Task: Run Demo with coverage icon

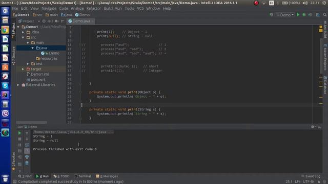Action: click(310, 15)
